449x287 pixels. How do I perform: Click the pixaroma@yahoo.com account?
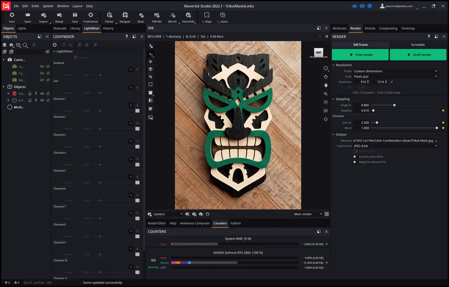click(396, 6)
